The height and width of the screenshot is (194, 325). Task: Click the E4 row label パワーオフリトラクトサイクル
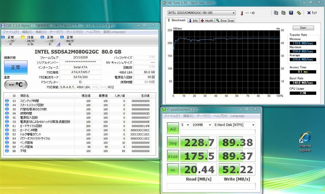[35, 138]
